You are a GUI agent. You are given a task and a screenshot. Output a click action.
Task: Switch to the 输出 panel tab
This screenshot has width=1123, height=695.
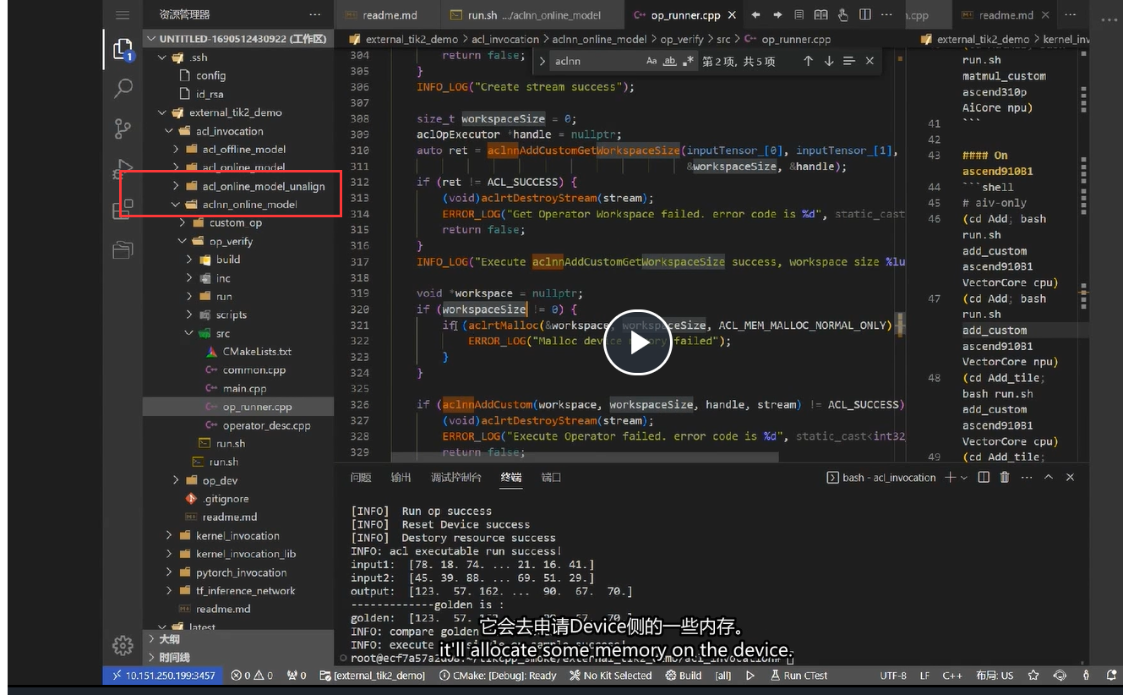(x=401, y=478)
